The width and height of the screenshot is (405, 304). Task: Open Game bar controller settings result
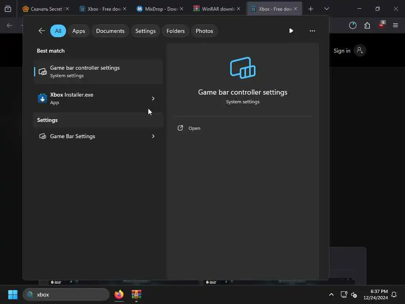98,72
